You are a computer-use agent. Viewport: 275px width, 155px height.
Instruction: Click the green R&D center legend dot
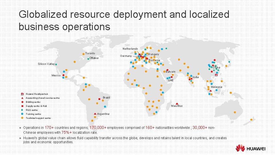pyautogui.click(x=22, y=110)
